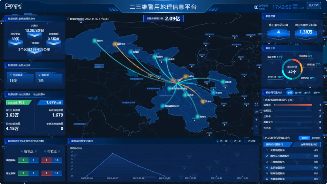Click the 武威市 ranking bar

[291, 105]
